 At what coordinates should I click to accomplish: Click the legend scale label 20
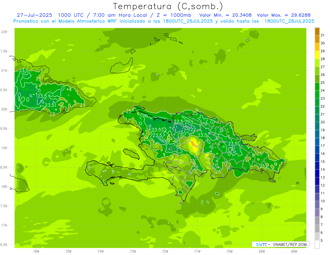click(323, 122)
